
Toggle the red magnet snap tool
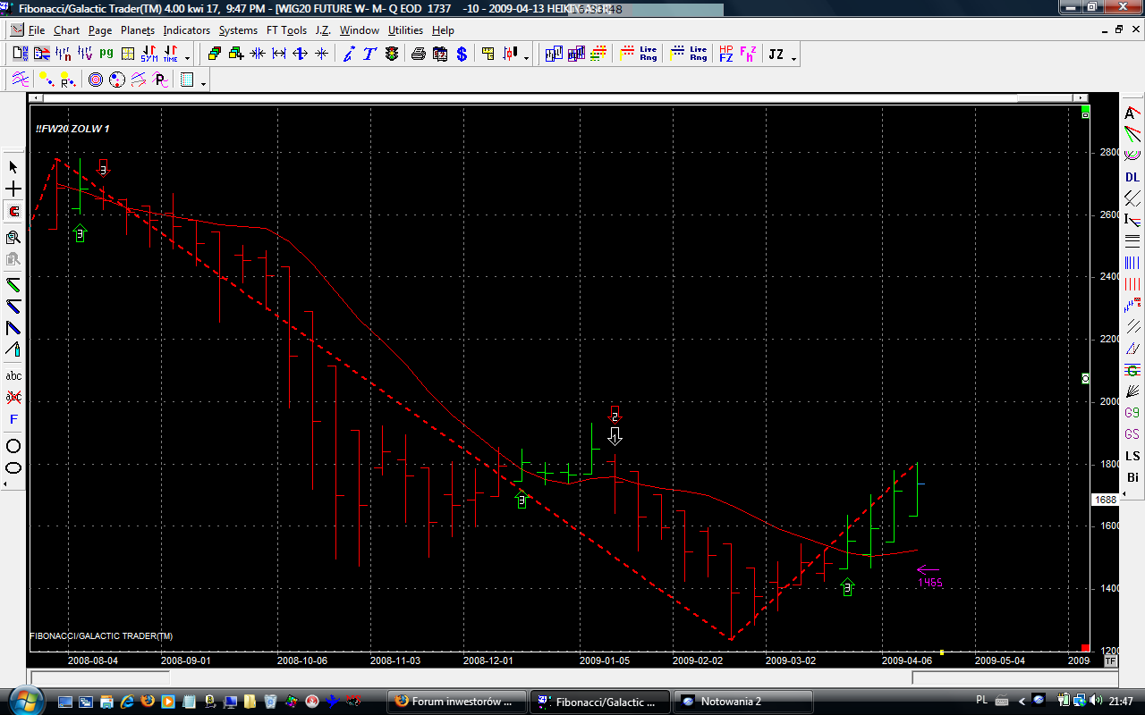[13, 212]
